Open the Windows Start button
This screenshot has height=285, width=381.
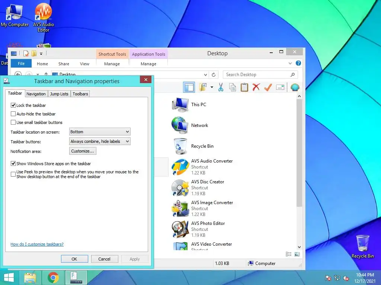(x=9, y=278)
